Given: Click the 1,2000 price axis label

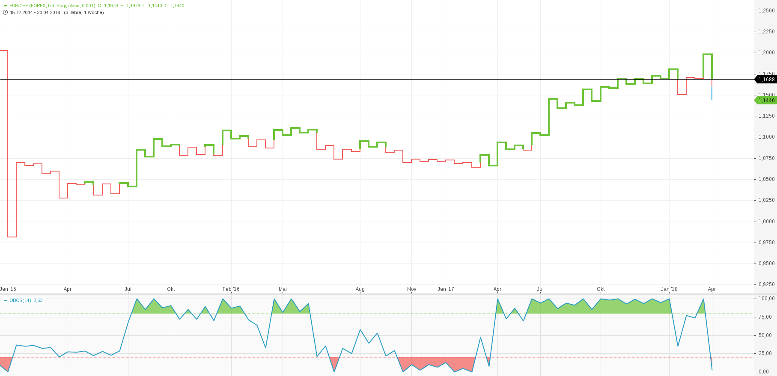Looking at the screenshot, I should pos(766,53).
